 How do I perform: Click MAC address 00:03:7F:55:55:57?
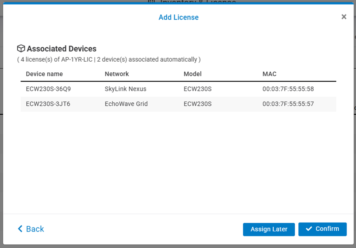click(x=288, y=104)
